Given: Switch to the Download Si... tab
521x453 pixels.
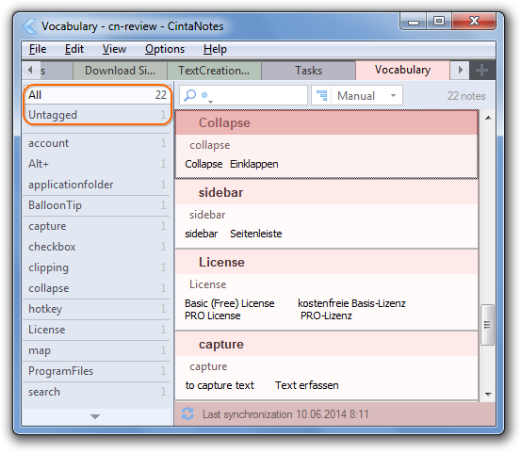Looking at the screenshot, I should (120, 71).
